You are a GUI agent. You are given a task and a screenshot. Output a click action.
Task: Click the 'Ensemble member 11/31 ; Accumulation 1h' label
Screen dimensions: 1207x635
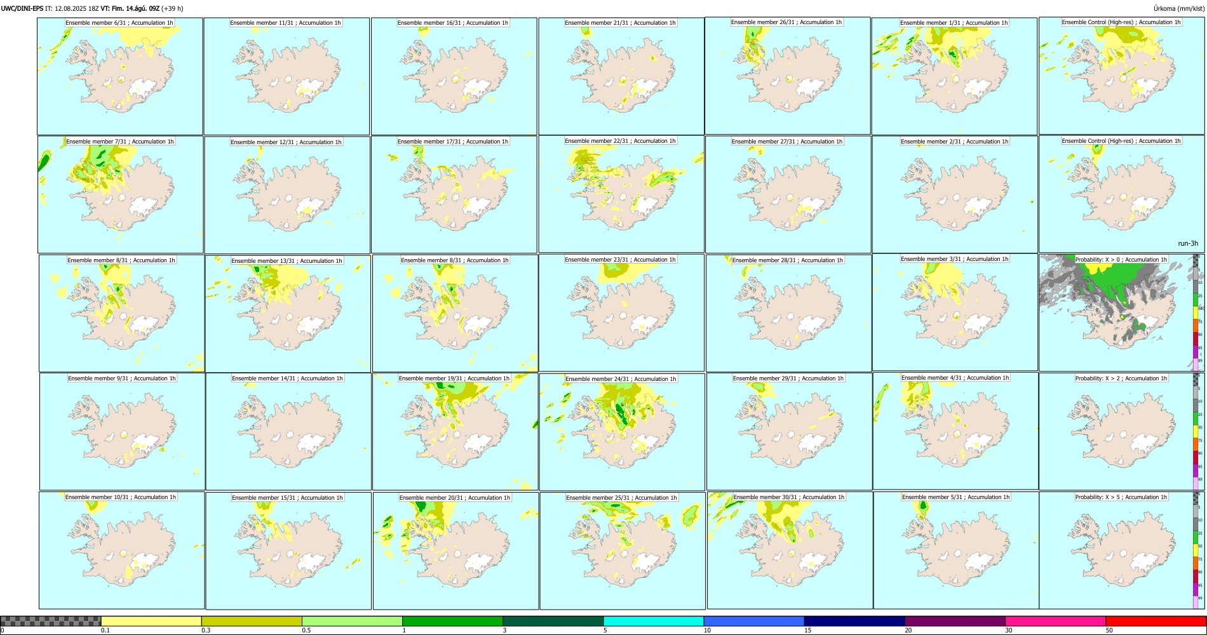tap(285, 23)
